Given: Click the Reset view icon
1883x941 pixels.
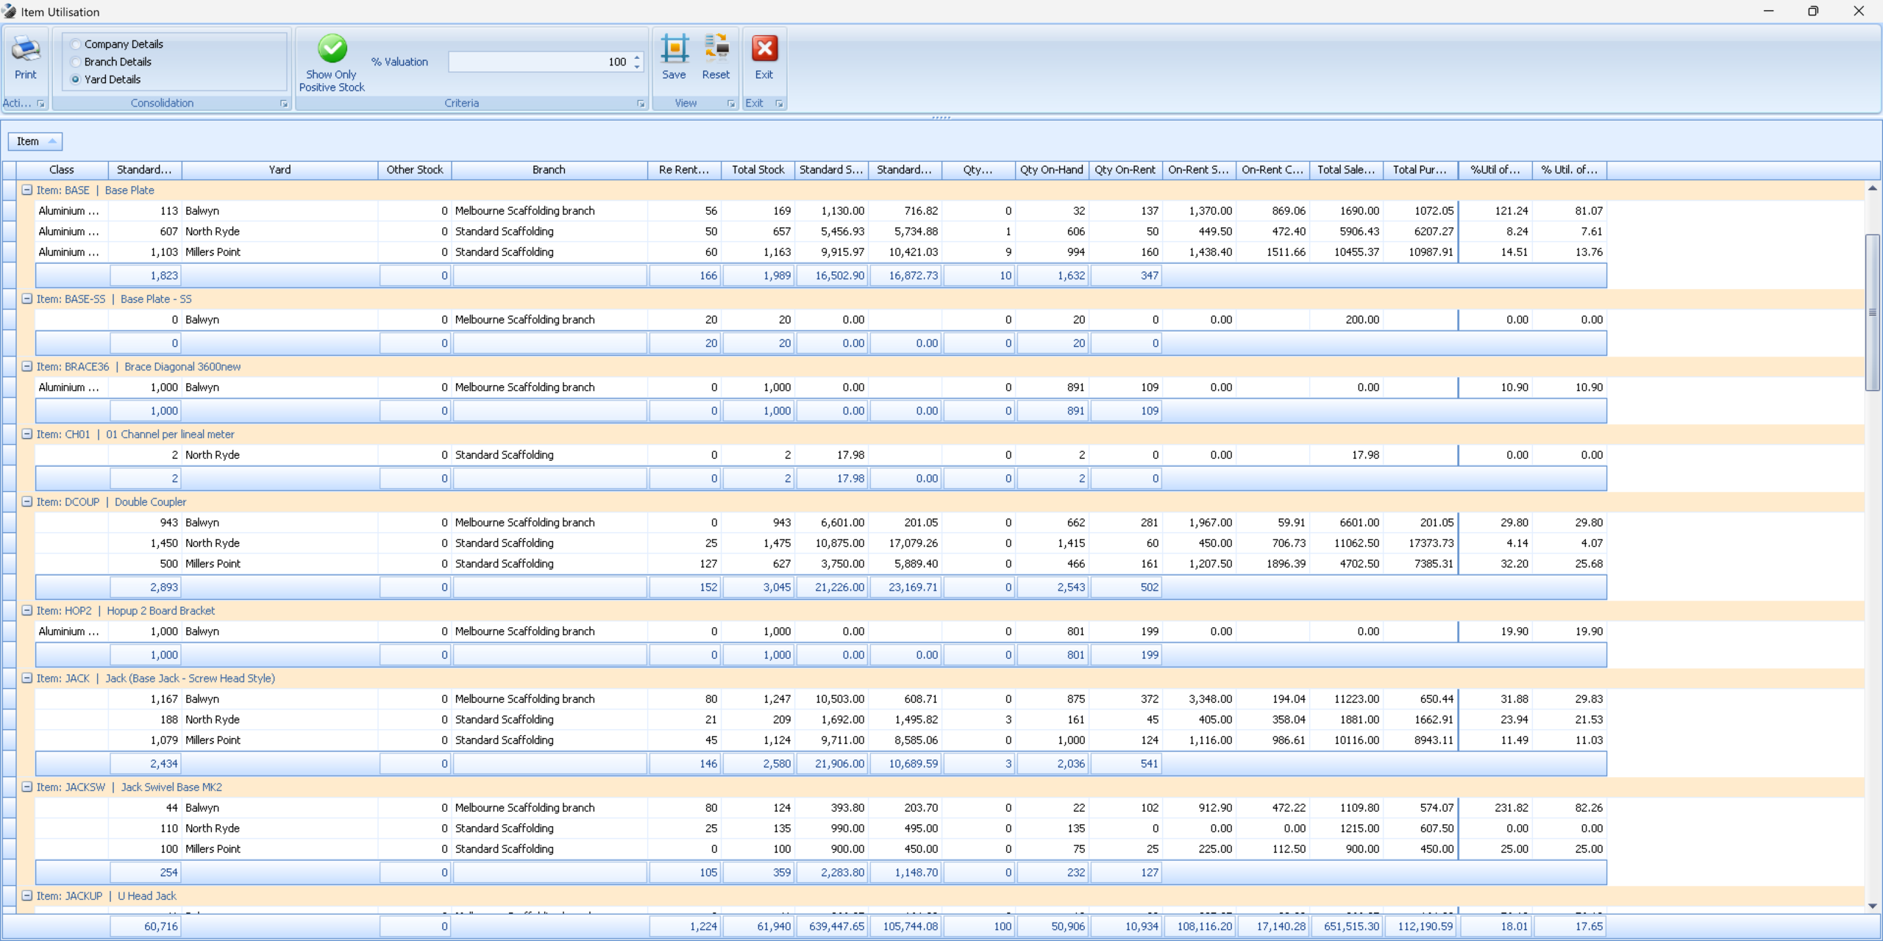Looking at the screenshot, I should (x=716, y=50).
